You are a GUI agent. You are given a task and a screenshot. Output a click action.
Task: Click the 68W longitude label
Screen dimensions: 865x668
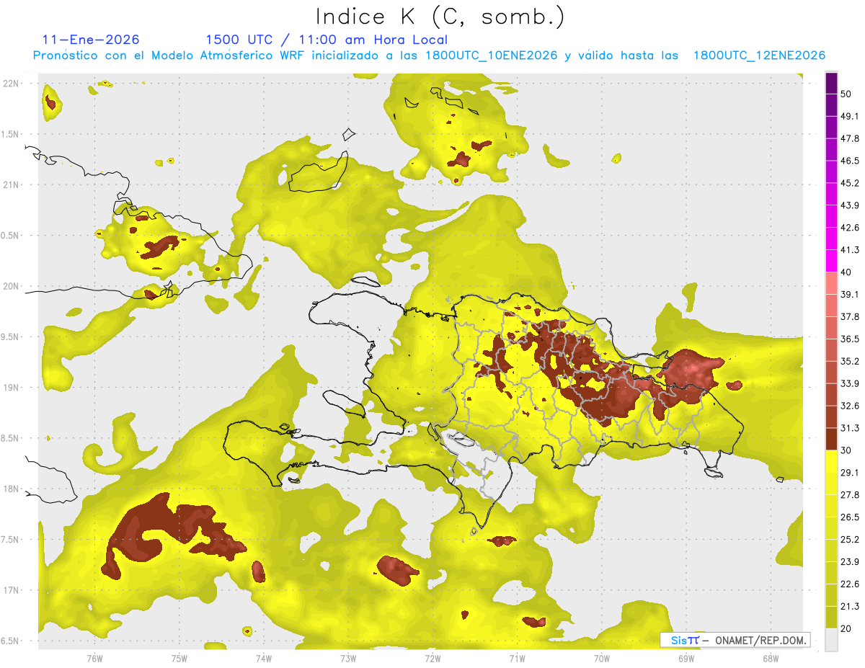[x=770, y=658]
